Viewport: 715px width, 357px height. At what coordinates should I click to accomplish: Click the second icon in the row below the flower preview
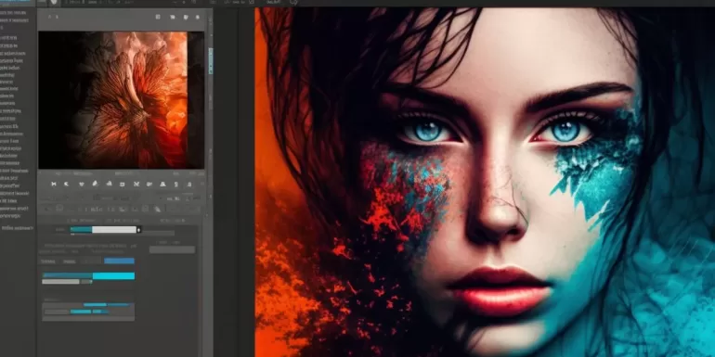(x=66, y=184)
